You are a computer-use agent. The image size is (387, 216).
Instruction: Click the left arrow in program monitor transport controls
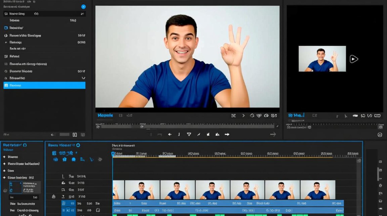[x=170, y=134]
